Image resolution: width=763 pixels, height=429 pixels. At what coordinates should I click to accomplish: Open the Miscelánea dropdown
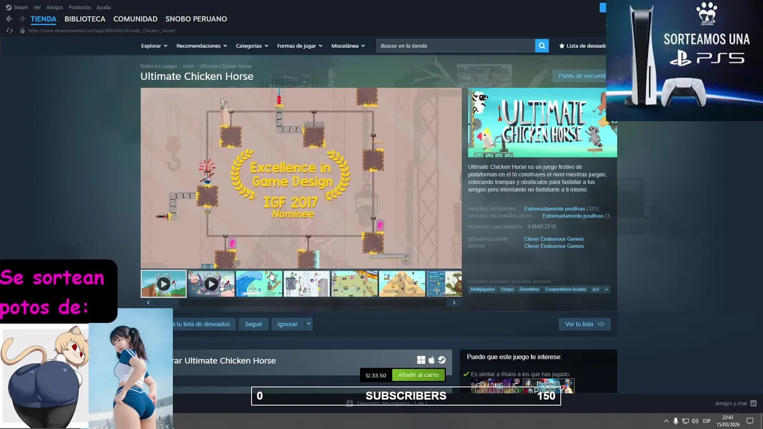pos(348,46)
